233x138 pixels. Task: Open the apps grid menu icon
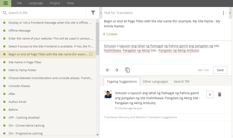point(5,3)
